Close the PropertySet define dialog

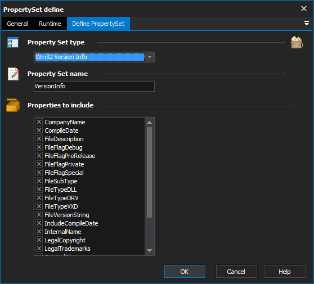(303, 8)
